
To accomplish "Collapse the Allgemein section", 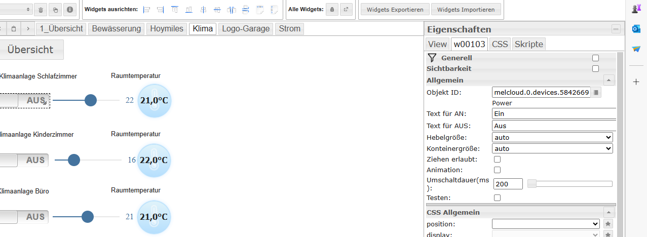I will pos(609,80).
